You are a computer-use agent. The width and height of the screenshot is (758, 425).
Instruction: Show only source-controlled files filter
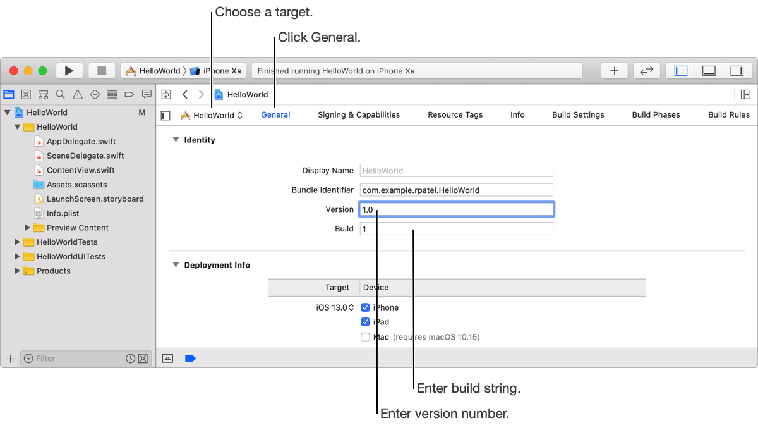click(x=143, y=359)
